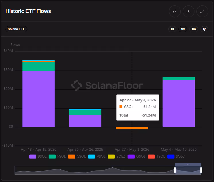The image size is (214, 182).
Task: Toggle the SOEZ legend series
Action: 116,156
